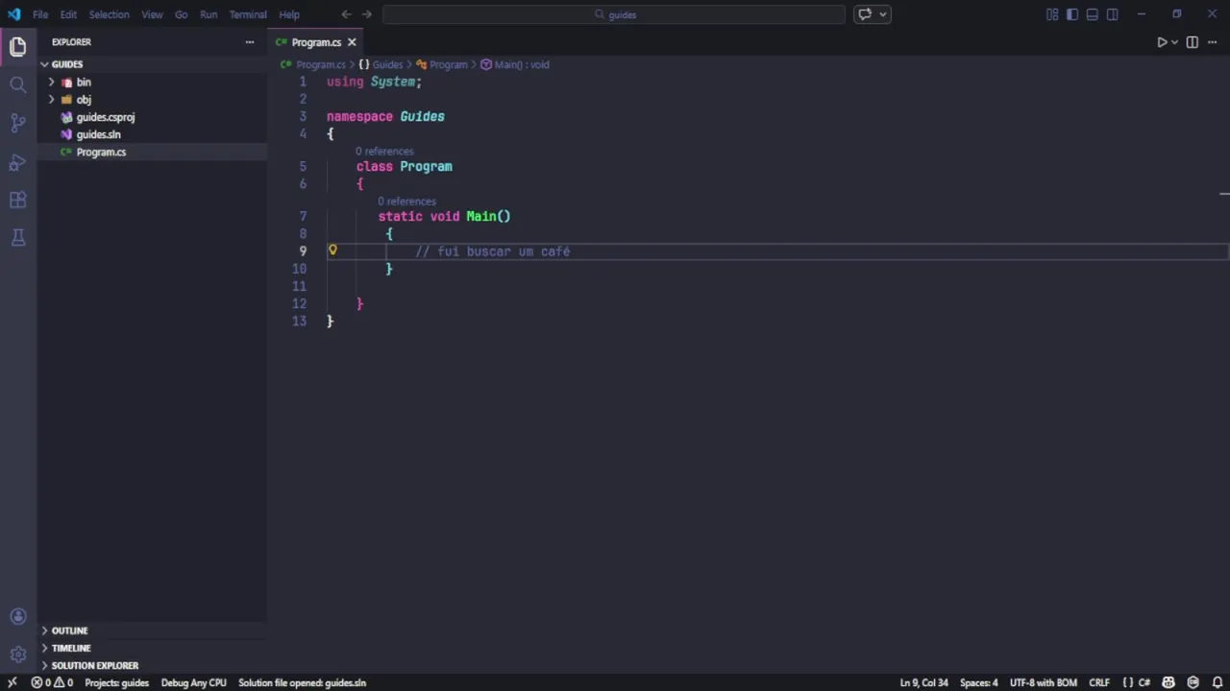The width and height of the screenshot is (1230, 691).
Task: Open the chat dropdown chevron in title bar
Action: point(882,14)
